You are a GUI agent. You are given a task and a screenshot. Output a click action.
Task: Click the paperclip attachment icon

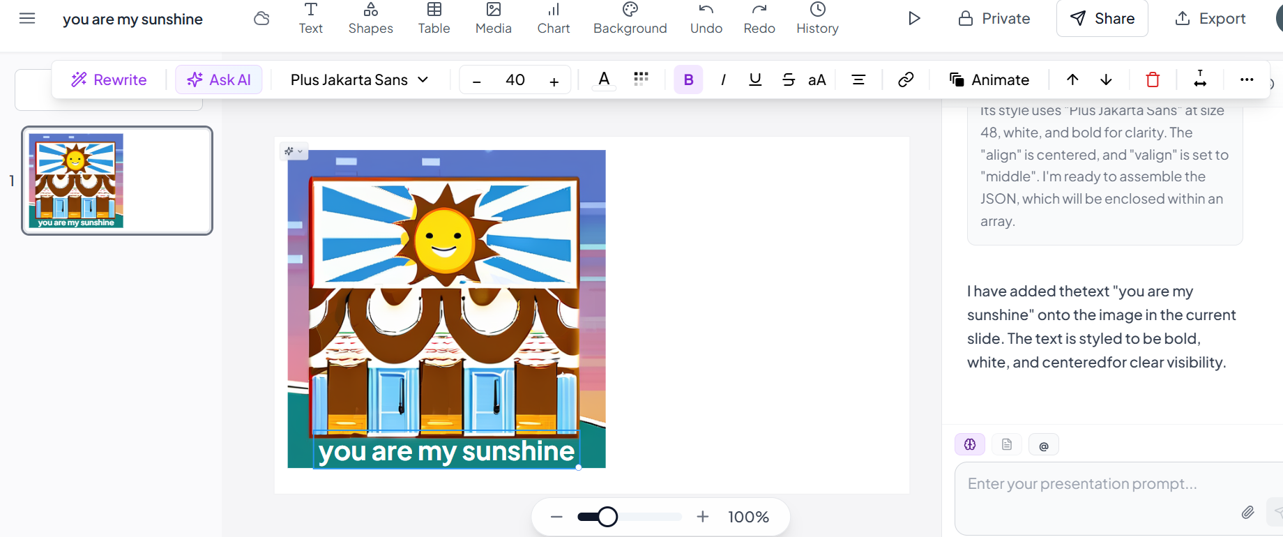click(x=1247, y=513)
